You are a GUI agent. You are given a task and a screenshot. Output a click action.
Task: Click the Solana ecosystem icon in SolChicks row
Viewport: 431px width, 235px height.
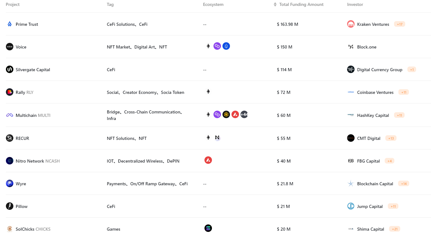pyautogui.click(x=208, y=228)
